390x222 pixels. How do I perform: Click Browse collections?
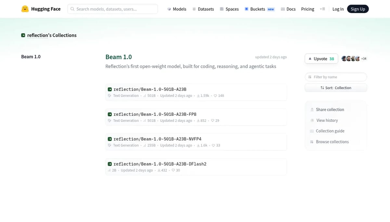[x=332, y=142]
